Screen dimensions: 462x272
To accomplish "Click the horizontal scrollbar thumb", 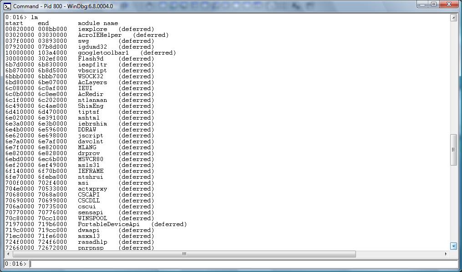I will [183, 254].
